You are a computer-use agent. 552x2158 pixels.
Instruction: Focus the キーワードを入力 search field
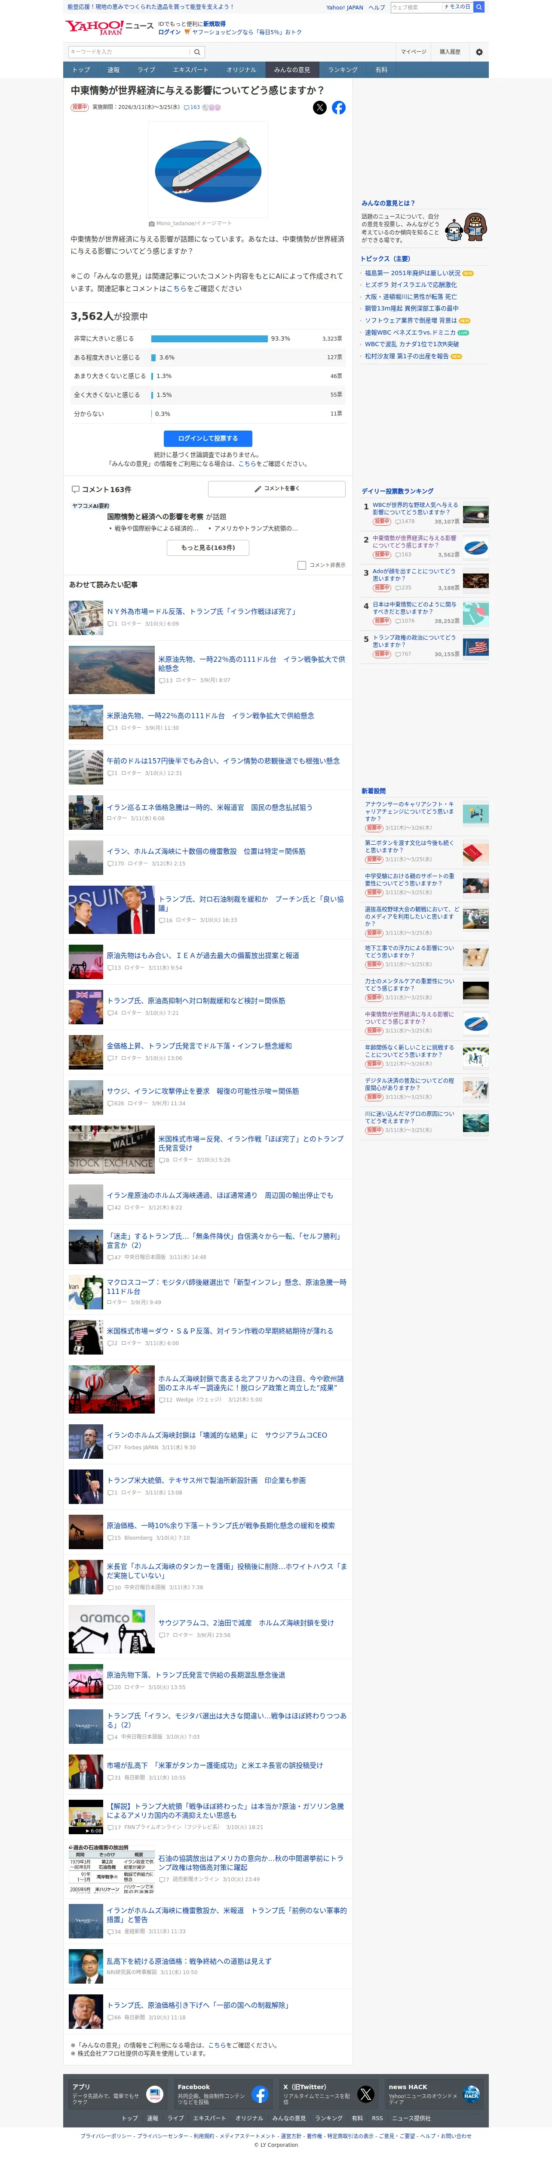(130, 52)
